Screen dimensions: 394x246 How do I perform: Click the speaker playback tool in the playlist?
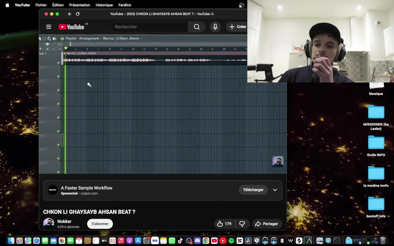(x=54, y=38)
